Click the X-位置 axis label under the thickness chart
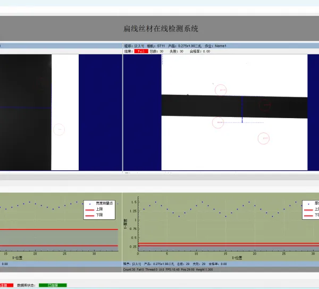Screen dimensions: 319x289 [237, 258]
